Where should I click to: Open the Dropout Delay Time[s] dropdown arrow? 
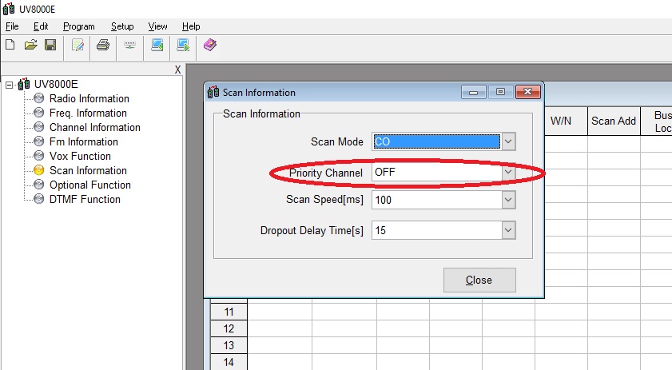click(508, 230)
